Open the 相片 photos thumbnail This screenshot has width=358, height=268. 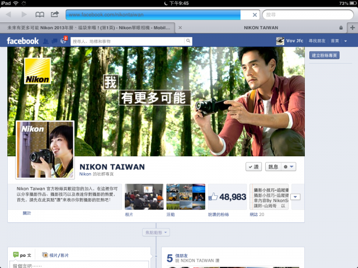click(x=144, y=197)
